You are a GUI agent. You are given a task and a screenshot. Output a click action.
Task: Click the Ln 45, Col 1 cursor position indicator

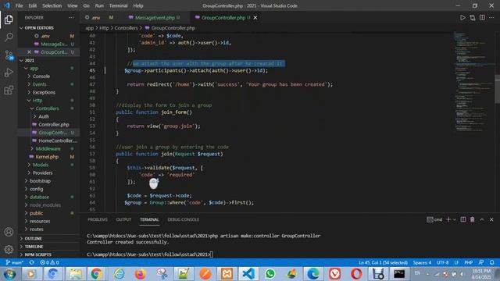point(383,262)
